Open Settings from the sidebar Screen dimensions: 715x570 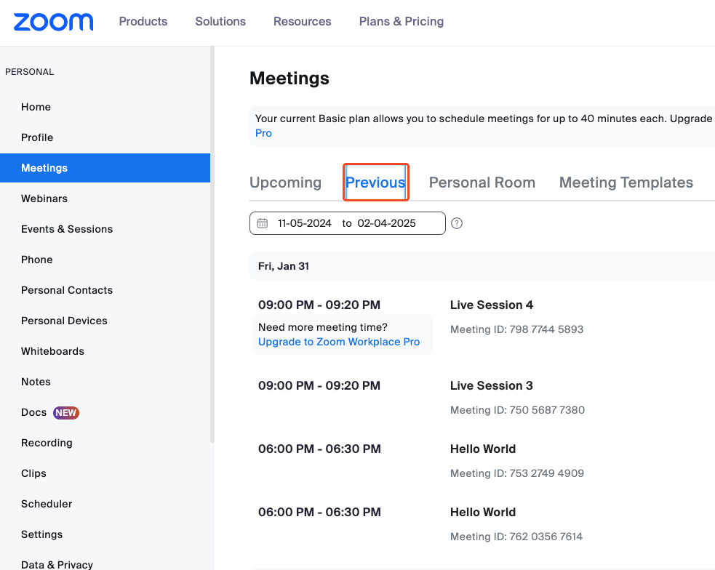pos(41,534)
